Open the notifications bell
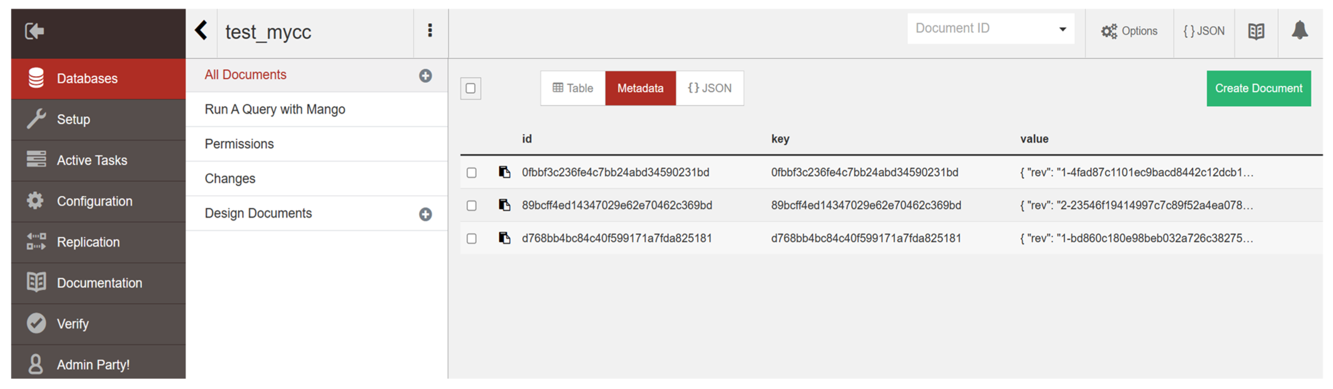 coord(1299,31)
